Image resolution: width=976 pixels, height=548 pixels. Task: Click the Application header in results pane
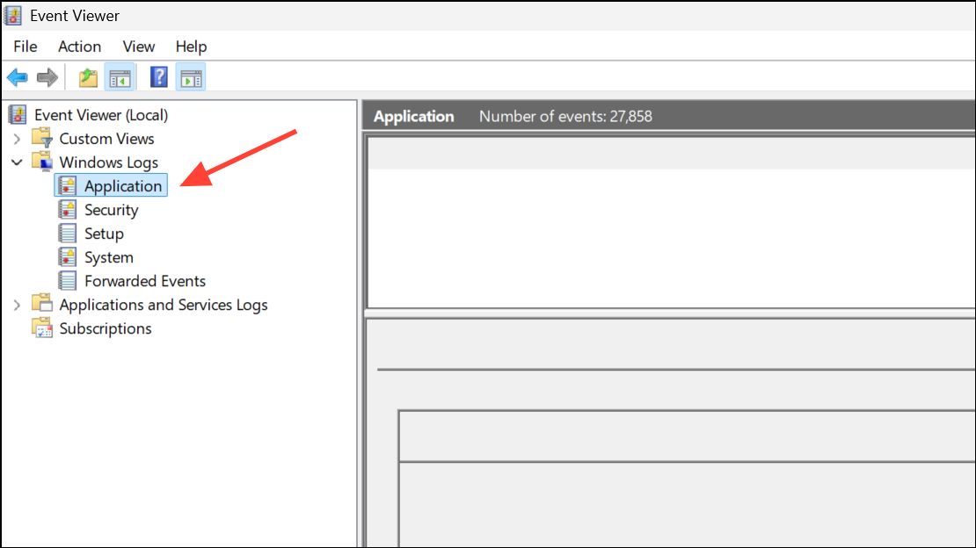click(x=414, y=116)
